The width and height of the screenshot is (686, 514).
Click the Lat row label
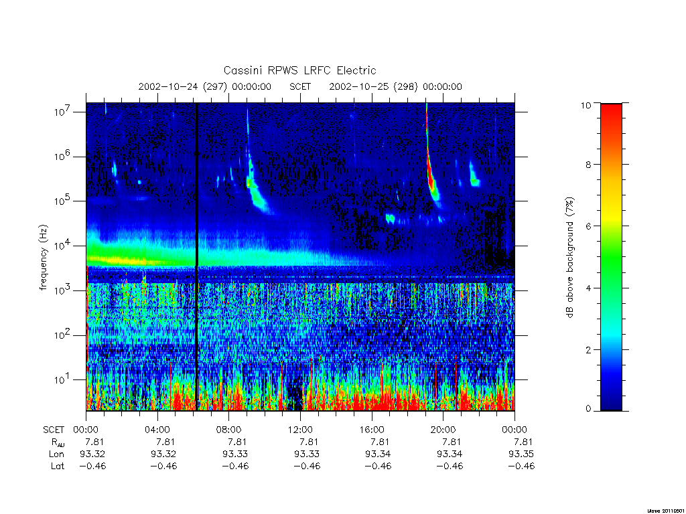click(58, 466)
